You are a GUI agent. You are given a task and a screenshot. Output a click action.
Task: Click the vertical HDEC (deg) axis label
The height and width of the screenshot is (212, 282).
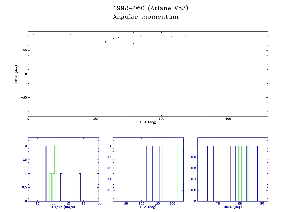coord(17,74)
